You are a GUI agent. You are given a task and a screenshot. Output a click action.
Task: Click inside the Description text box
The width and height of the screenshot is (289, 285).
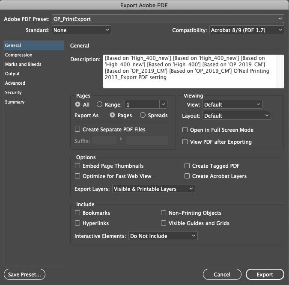point(190,71)
